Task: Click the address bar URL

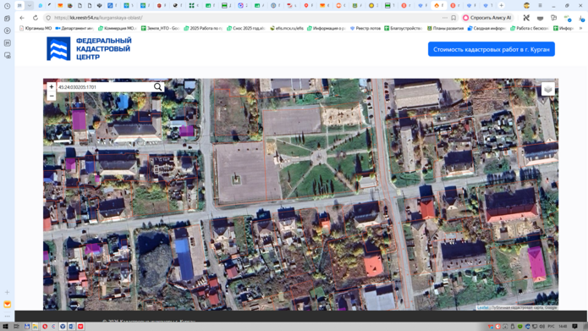Action: coord(98,18)
